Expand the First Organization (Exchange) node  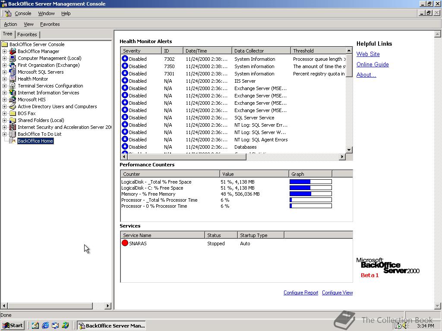click(x=4, y=65)
